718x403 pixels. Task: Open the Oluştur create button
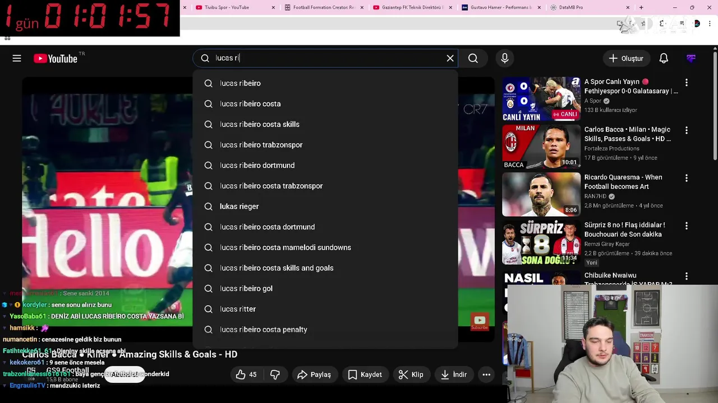[627, 58]
